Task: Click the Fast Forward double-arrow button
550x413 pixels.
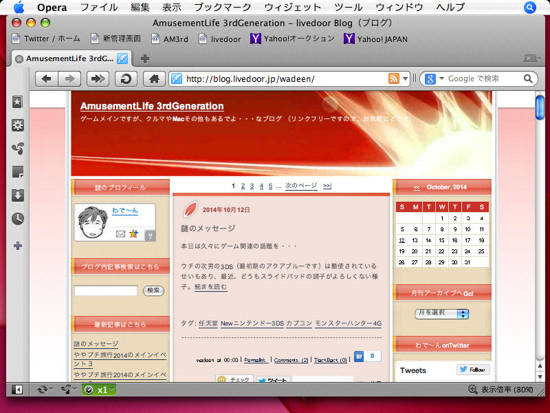Action: coord(98,78)
